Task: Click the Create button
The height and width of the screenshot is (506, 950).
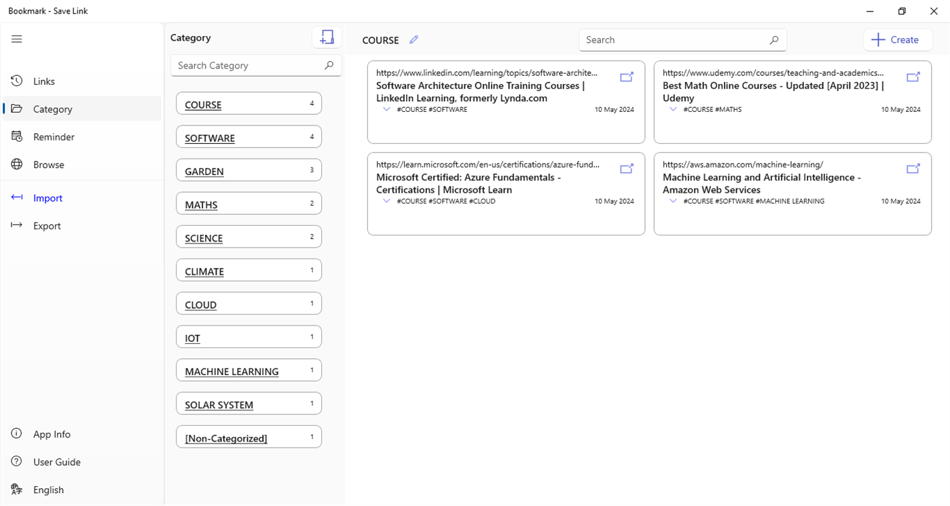Action: (x=896, y=40)
